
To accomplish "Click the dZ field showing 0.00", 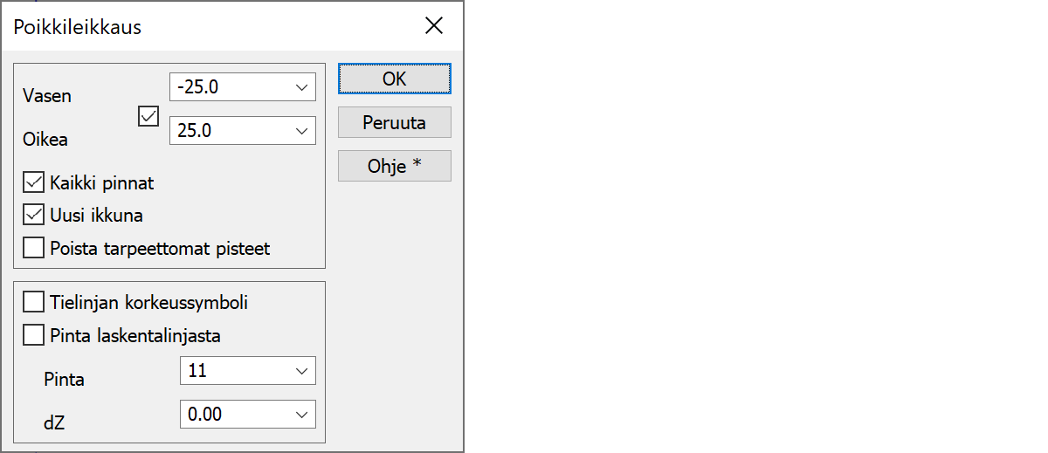I will (234, 415).
